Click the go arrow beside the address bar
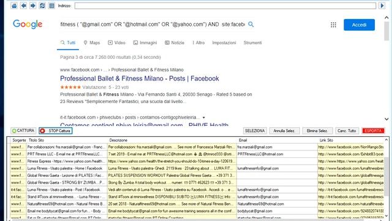 [x=382, y=6]
